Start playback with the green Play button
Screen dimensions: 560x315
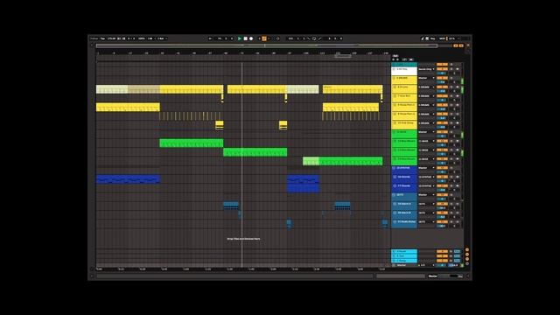point(240,38)
